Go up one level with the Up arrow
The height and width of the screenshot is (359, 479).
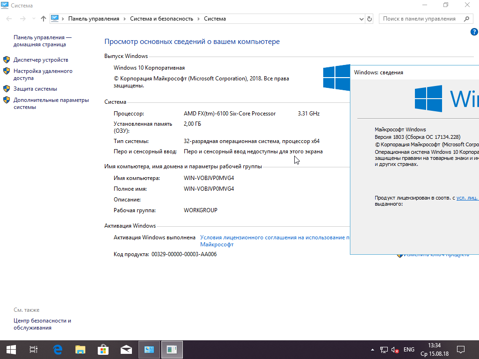(x=44, y=19)
